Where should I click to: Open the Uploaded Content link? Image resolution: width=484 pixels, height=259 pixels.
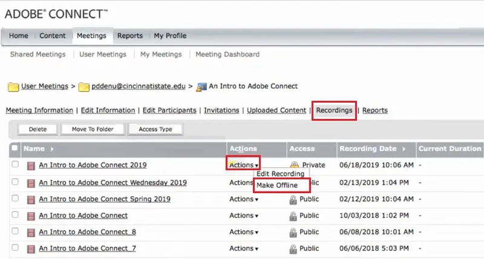pos(276,110)
